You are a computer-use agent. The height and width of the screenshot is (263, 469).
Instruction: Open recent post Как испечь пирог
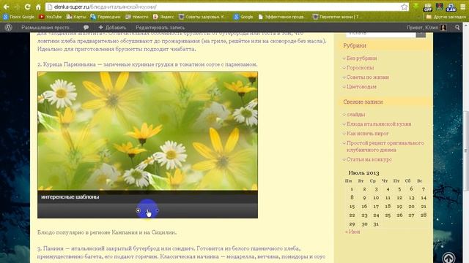click(367, 134)
